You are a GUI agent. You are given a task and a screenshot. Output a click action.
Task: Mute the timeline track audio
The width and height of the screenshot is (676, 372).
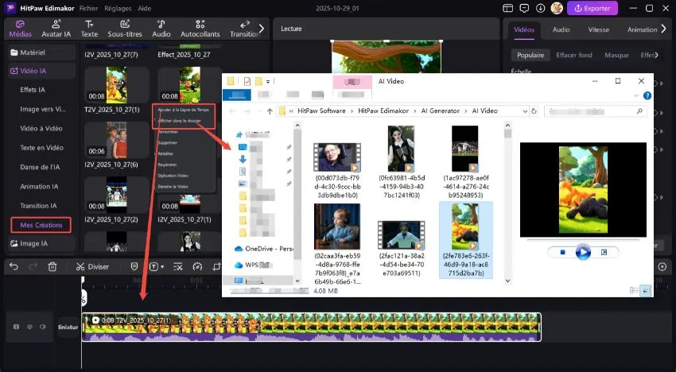tap(43, 327)
